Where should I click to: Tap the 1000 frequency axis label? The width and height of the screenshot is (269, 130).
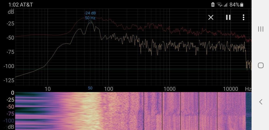169,89
